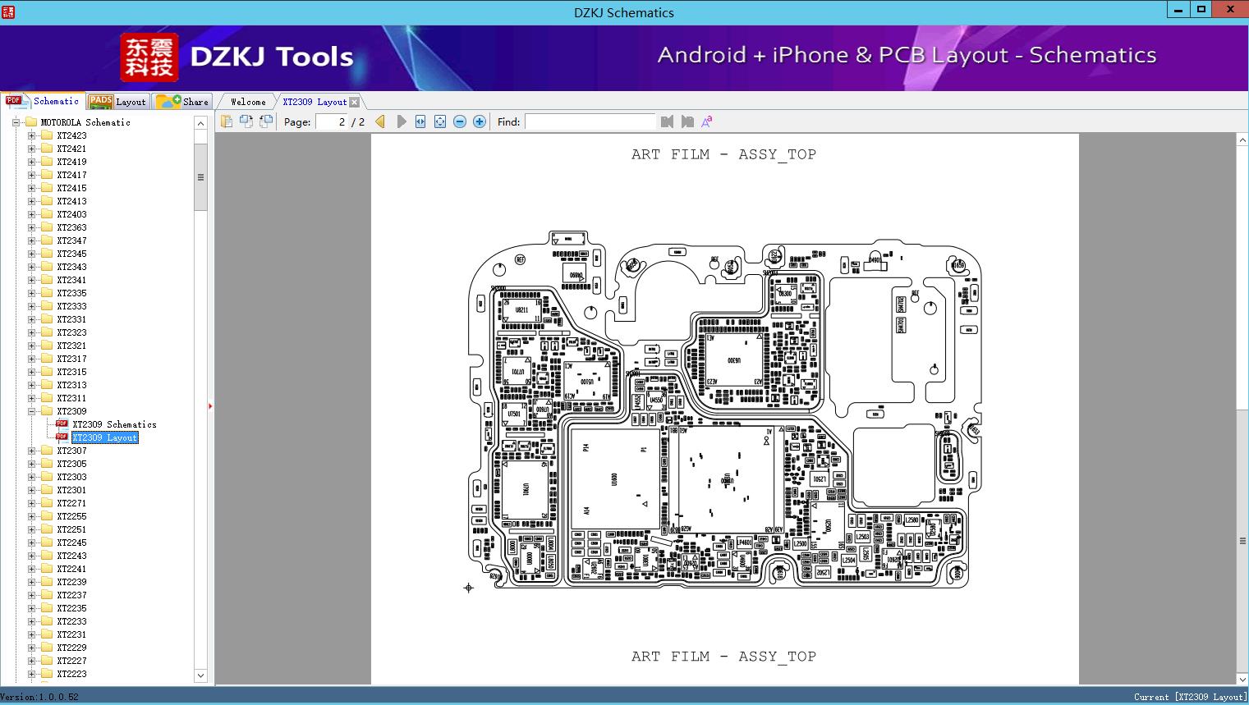Select the XT2309 Layout document tab
This screenshot has height=705, width=1249.
point(315,102)
